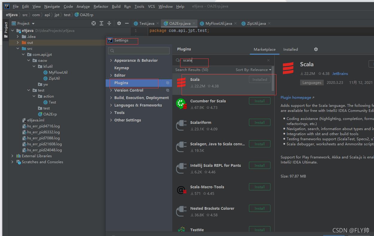Install the Scalariform plugin

click(260, 122)
